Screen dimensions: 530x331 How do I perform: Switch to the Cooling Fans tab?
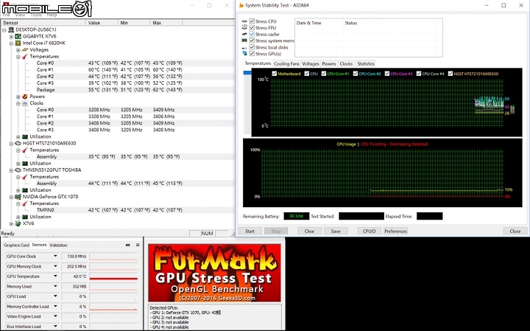(286, 63)
